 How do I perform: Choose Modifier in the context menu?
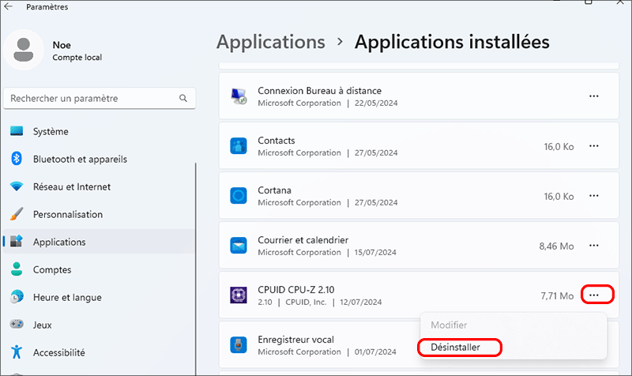(449, 325)
